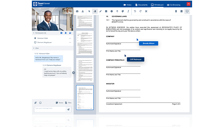Clear annotations with the X icon
This screenshot has height=127, width=223.
[x=146, y=11]
